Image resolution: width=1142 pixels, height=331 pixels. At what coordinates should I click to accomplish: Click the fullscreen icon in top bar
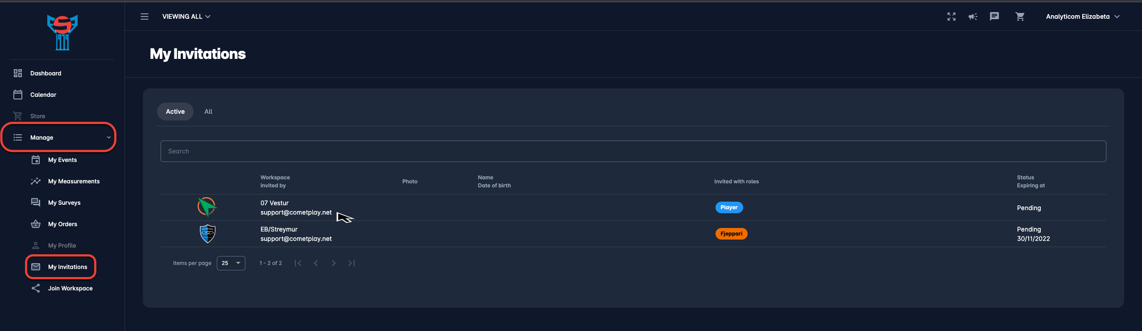951,17
